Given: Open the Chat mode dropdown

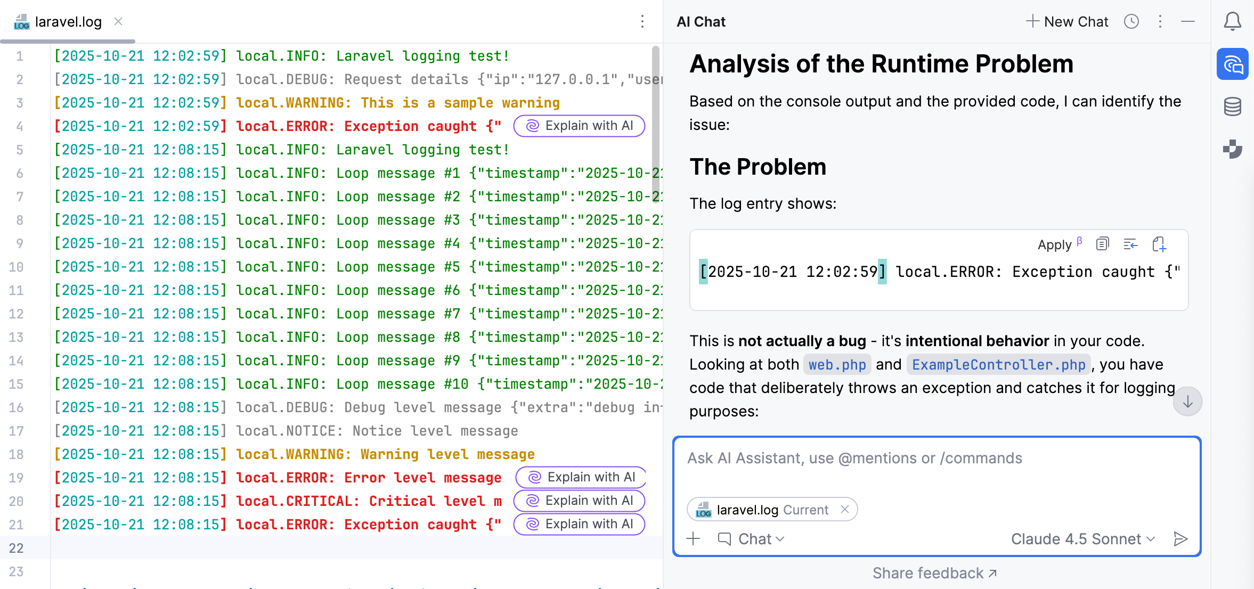Looking at the screenshot, I should [752, 539].
